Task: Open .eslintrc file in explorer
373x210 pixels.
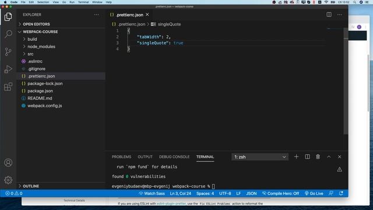Action: click(35, 61)
